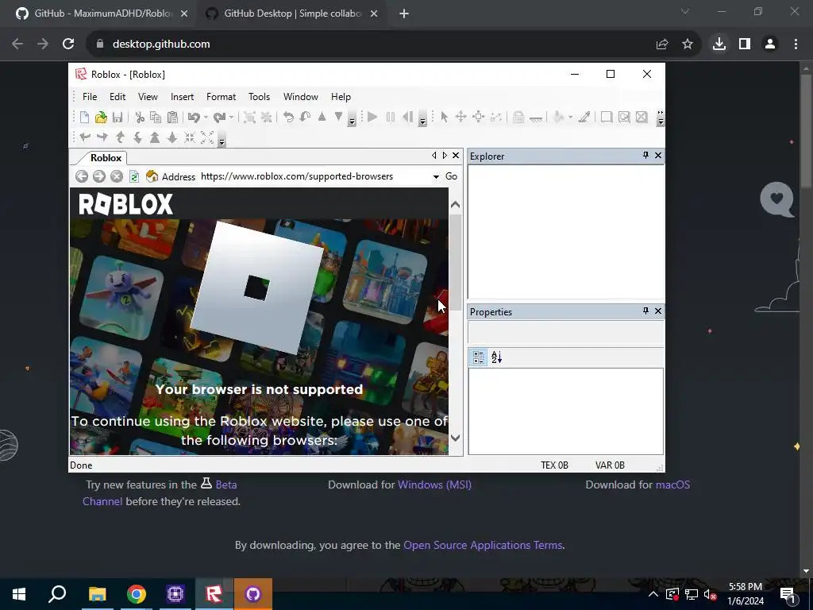813x610 pixels.
Task: Open the Undo history dropdown arrow
Action: pyautogui.click(x=206, y=118)
